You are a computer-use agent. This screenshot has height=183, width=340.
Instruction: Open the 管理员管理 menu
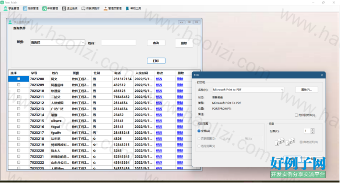click(x=113, y=8)
